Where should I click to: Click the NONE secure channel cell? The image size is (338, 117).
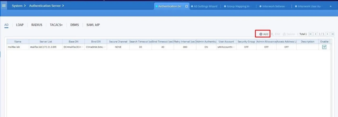click(118, 47)
